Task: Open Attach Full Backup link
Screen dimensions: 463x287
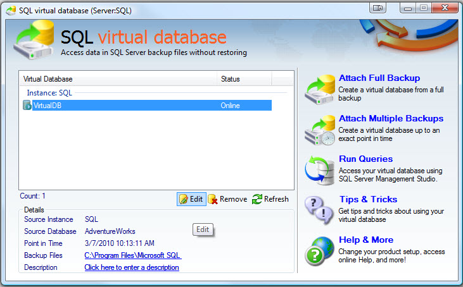Action: point(379,78)
